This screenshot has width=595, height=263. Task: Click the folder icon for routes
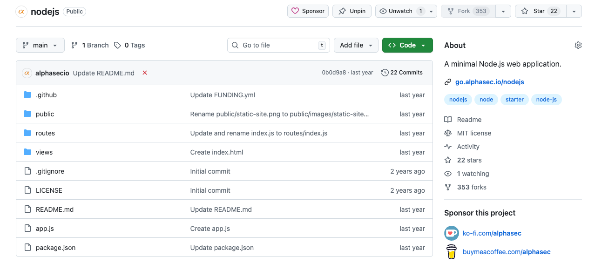pyautogui.click(x=27, y=133)
